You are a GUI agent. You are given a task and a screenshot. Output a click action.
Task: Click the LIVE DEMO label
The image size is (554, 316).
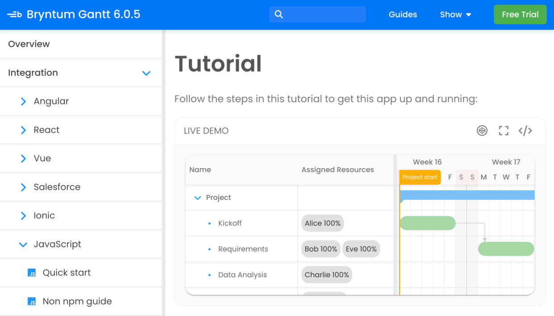pyautogui.click(x=206, y=131)
